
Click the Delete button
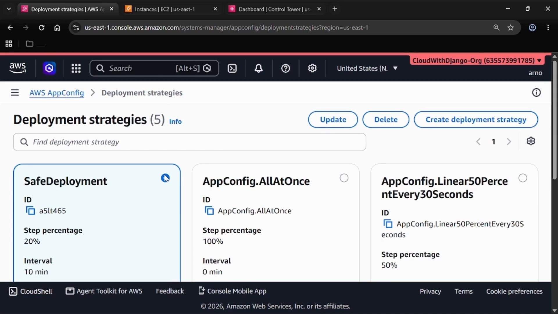[386, 119]
